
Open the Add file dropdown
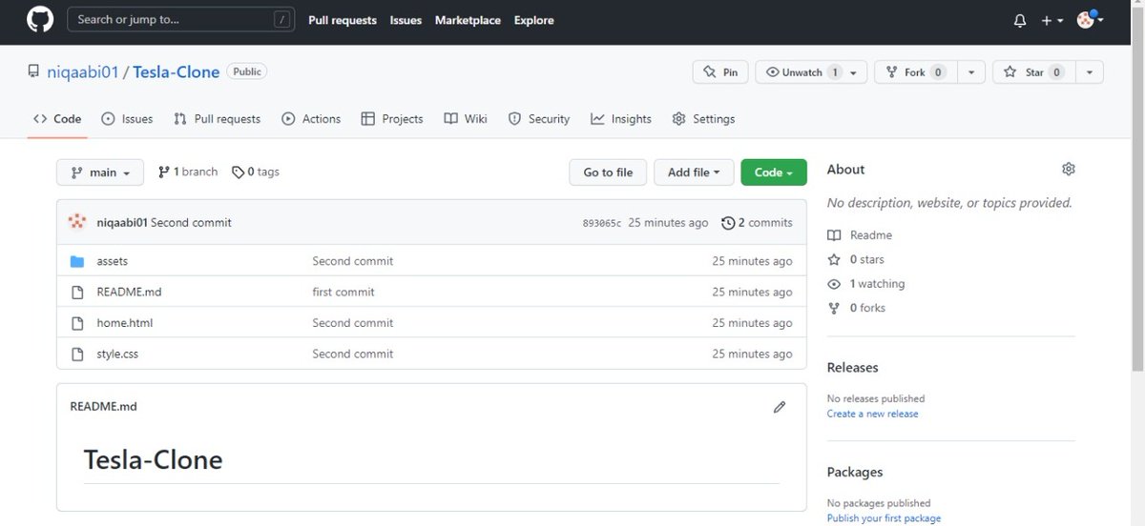tap(694, 172)
